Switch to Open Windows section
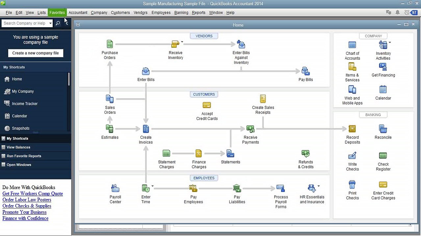 [36, 165]
